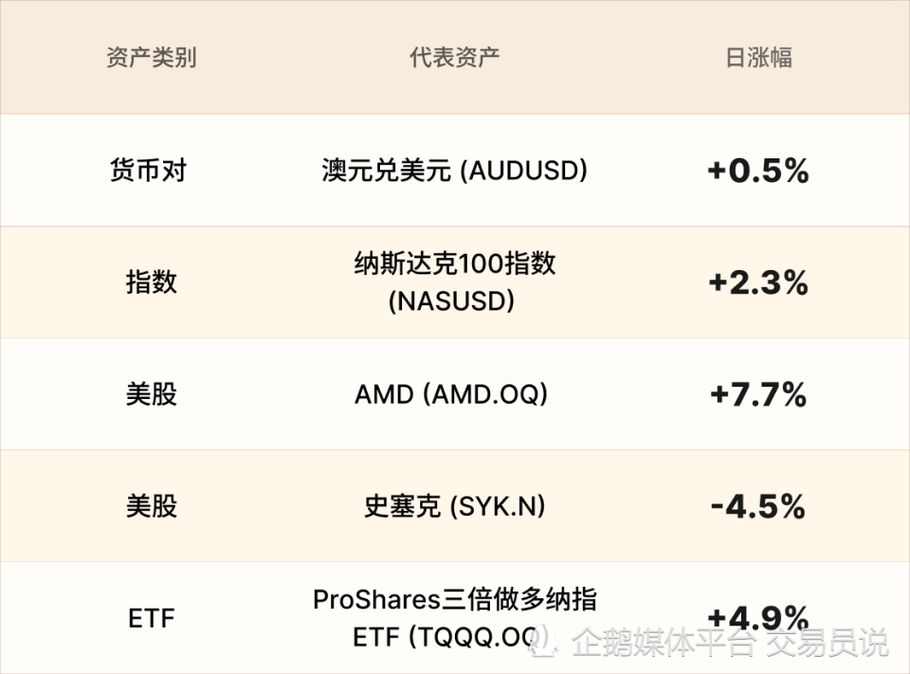
Task: Click 美股 cell in the 史塞克 row
Action: 152,506
